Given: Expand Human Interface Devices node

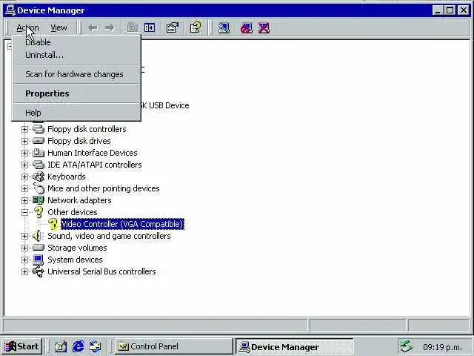Looking at the screenshot, I should tap(24, 153).
